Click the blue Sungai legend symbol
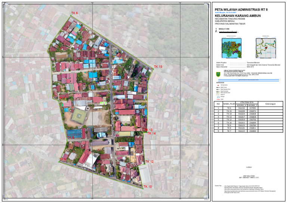Screen dimensions: 287x203 [218, 97]
